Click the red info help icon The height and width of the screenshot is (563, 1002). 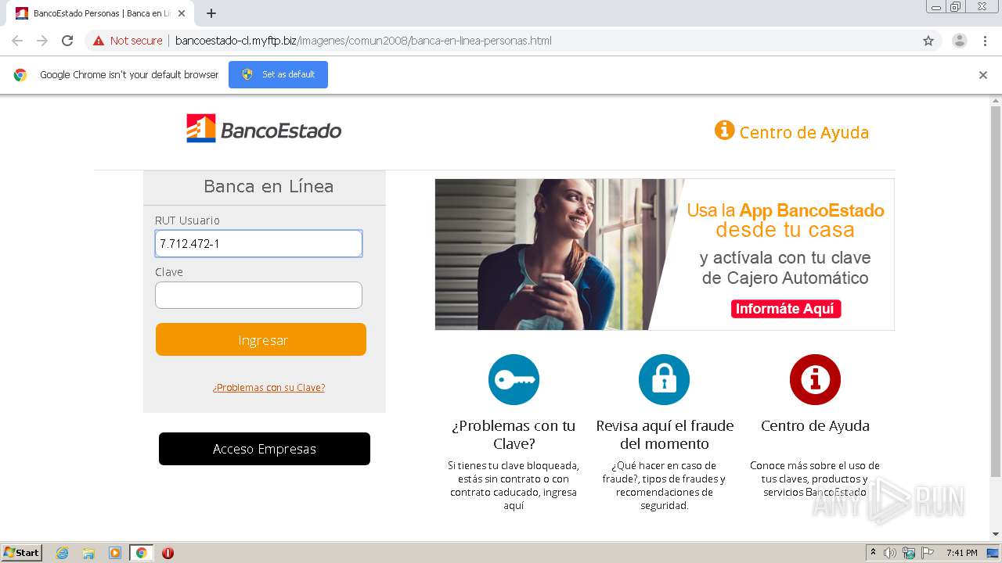tap(815, 379)
